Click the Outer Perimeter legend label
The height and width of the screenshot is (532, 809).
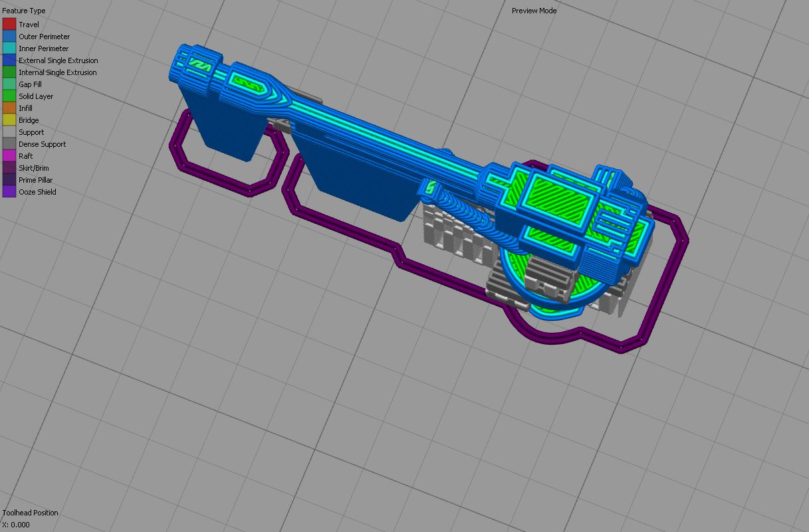(44, 37)
